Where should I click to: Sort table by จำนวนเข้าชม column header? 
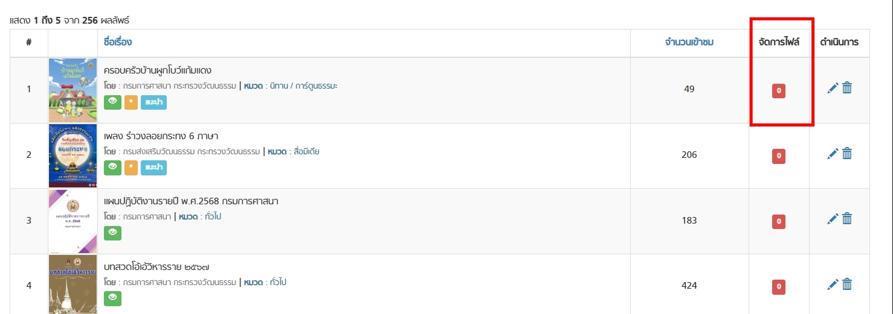(x=689, y=42)
